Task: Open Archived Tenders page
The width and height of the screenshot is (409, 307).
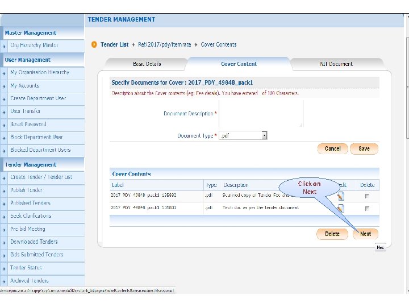Action: [30, 281]
